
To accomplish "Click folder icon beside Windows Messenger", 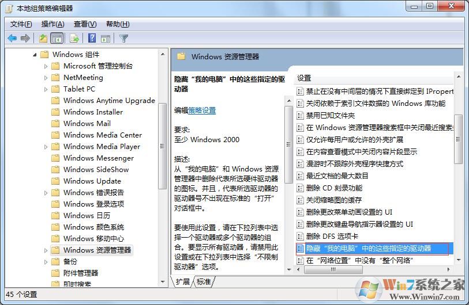I will click(x=55, y=158).
